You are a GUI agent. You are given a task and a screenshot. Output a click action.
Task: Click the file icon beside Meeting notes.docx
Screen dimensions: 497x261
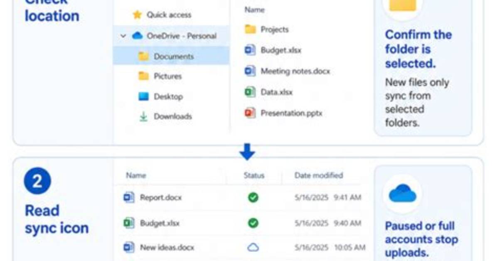(x=250, y=71)
